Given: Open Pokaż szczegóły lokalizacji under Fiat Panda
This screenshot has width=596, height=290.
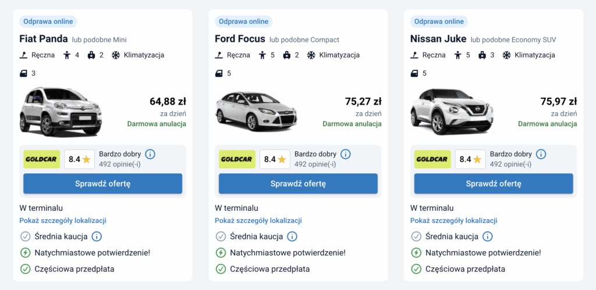Looking at the screenshot, I should 63,221.
